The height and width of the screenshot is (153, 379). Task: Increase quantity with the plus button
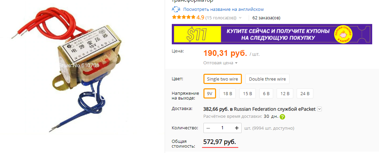coord(237,128)
